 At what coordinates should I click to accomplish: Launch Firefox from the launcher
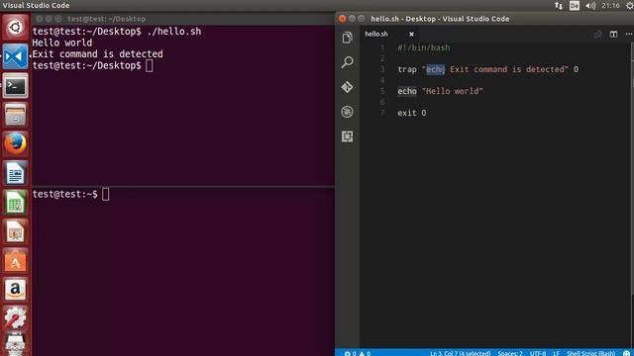[16, 143]
